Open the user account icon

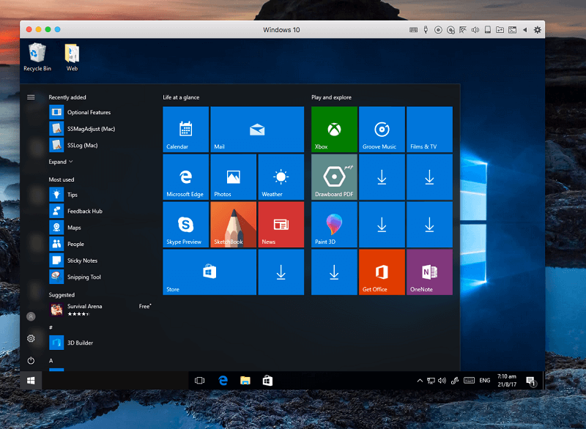tap(31, 316)
